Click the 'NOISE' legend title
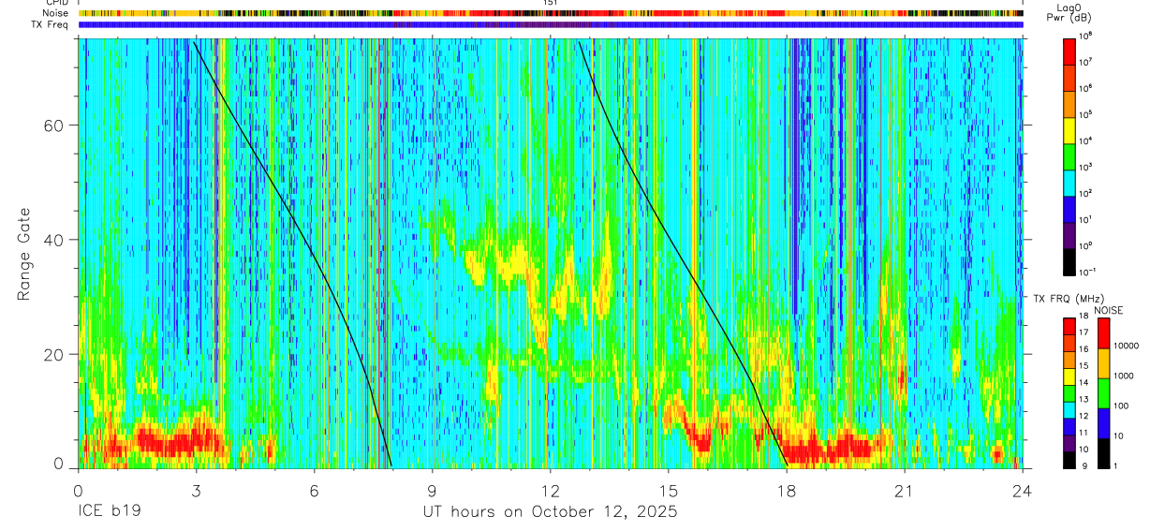 click(1109, 310)
